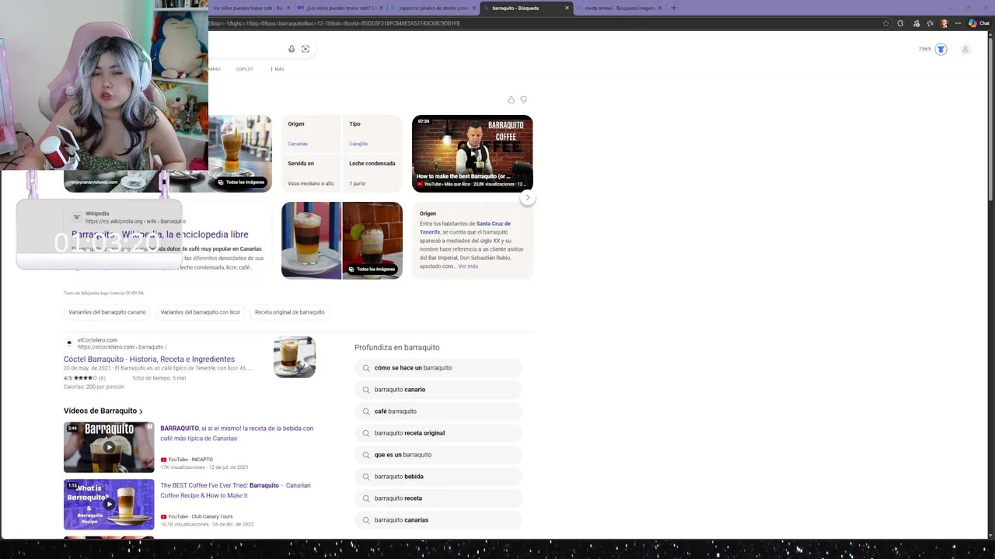Play 'How to make the best Barraquito' video
Screen dimensions: 995x559
point(472,153)
